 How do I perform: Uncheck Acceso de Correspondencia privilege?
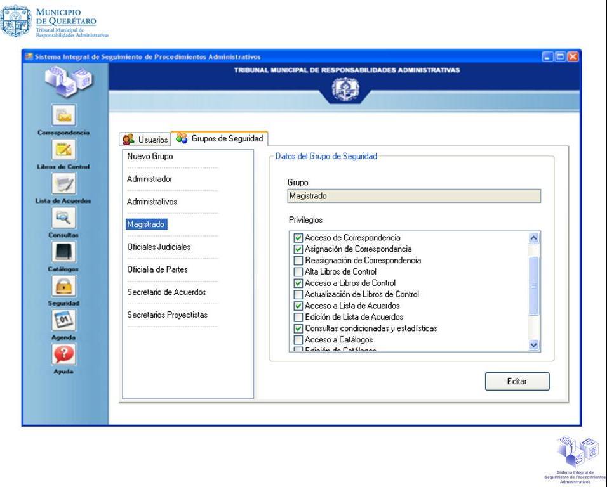(298, 238)
